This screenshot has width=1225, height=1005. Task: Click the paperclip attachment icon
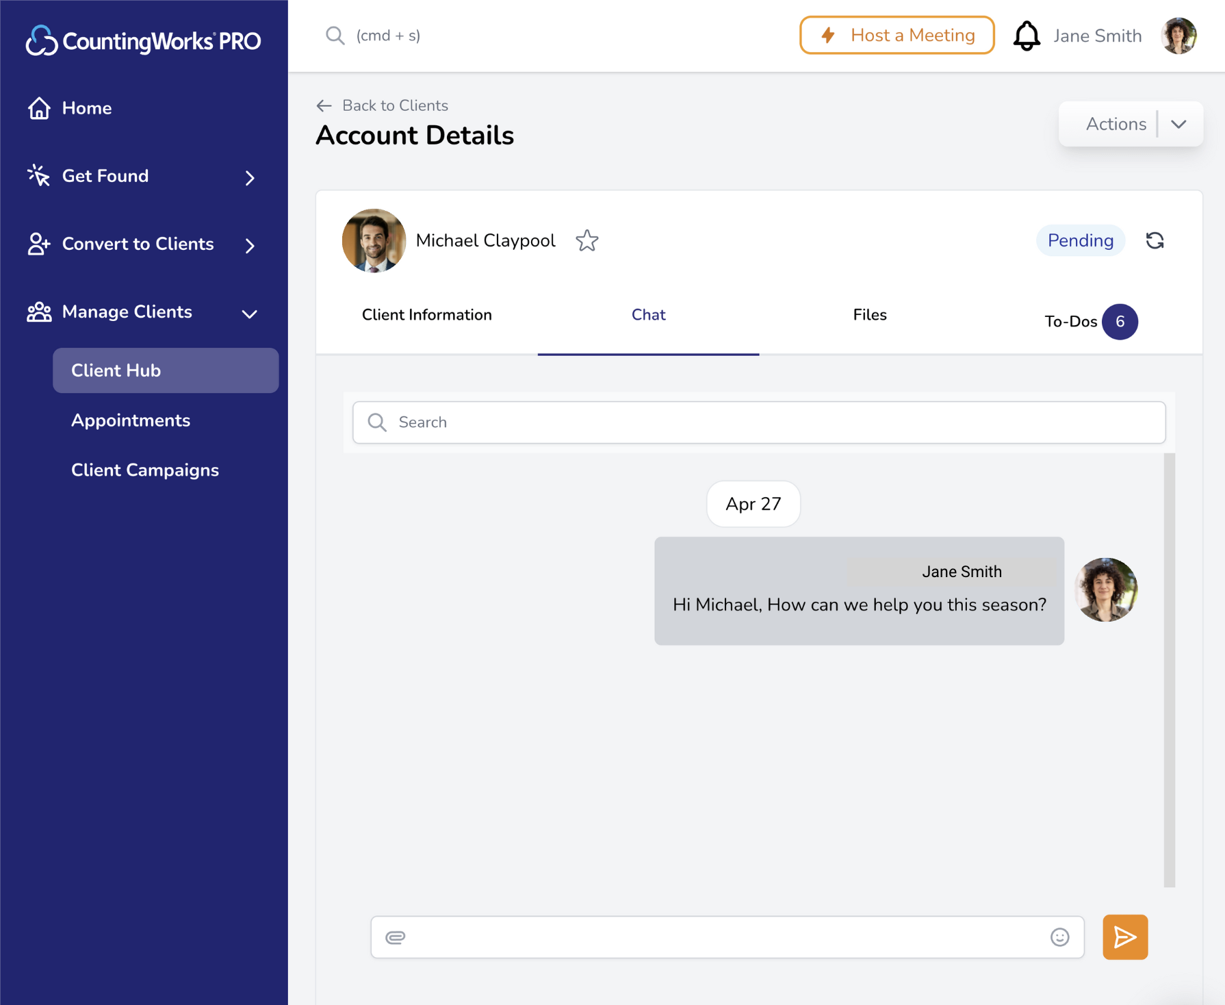[396, 937]
